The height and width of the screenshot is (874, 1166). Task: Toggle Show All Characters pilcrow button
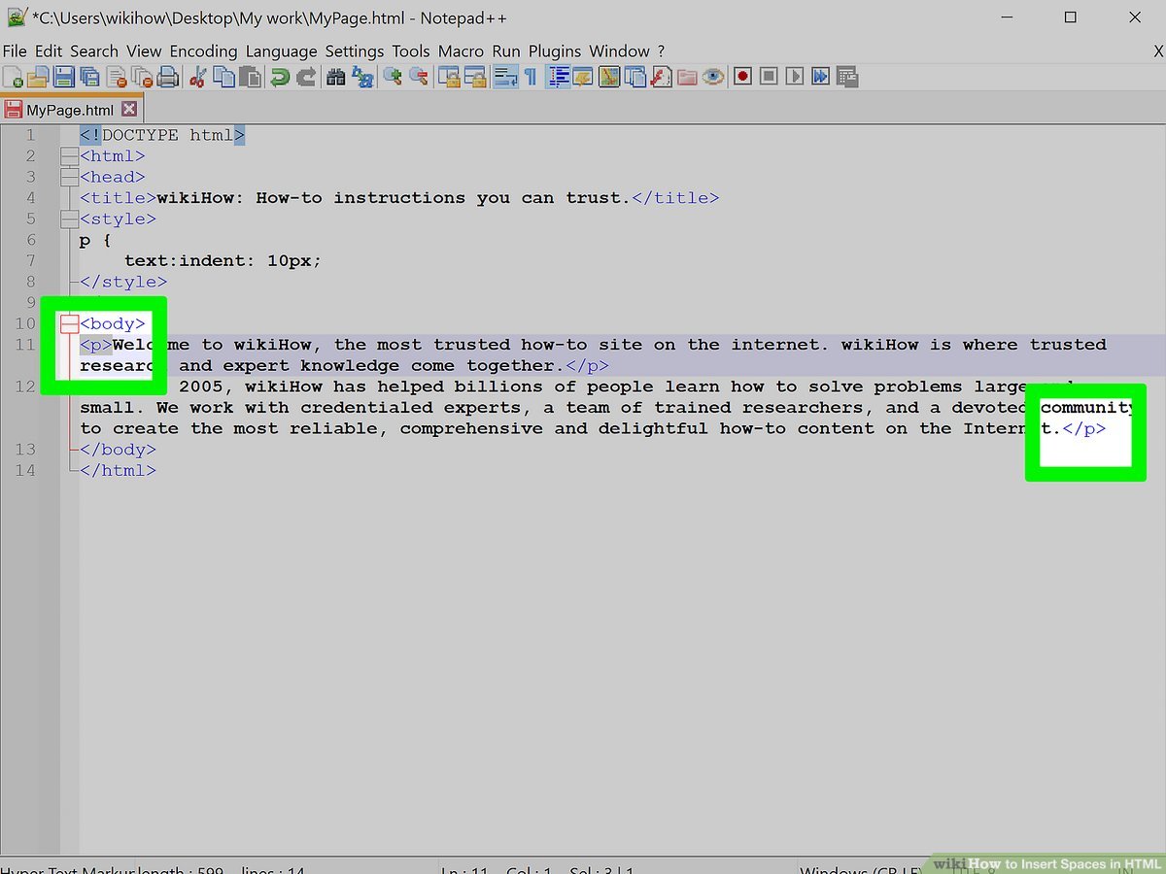tap(531, 77)
